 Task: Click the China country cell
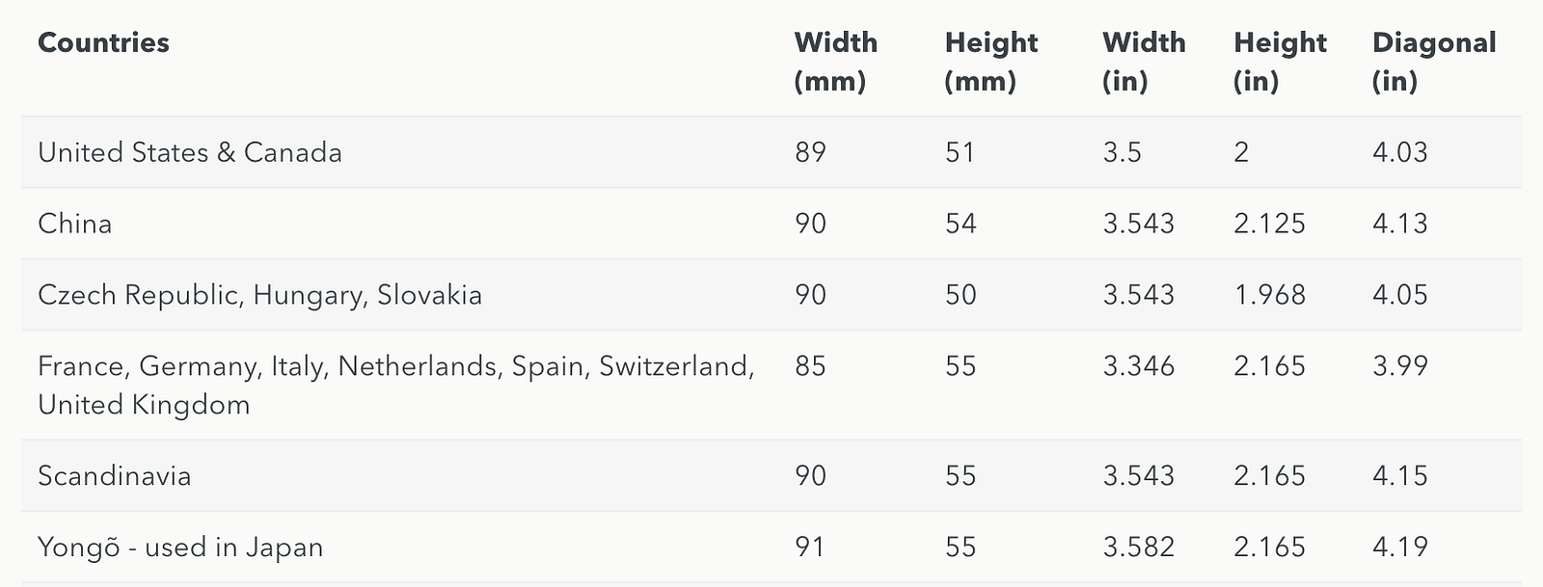point(75,224)
